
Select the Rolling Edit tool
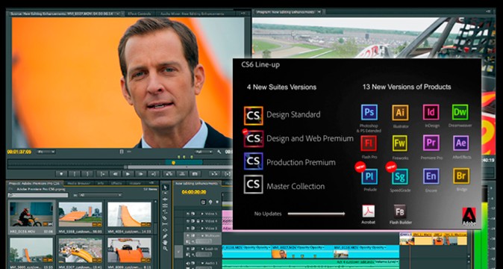point(165,205)
